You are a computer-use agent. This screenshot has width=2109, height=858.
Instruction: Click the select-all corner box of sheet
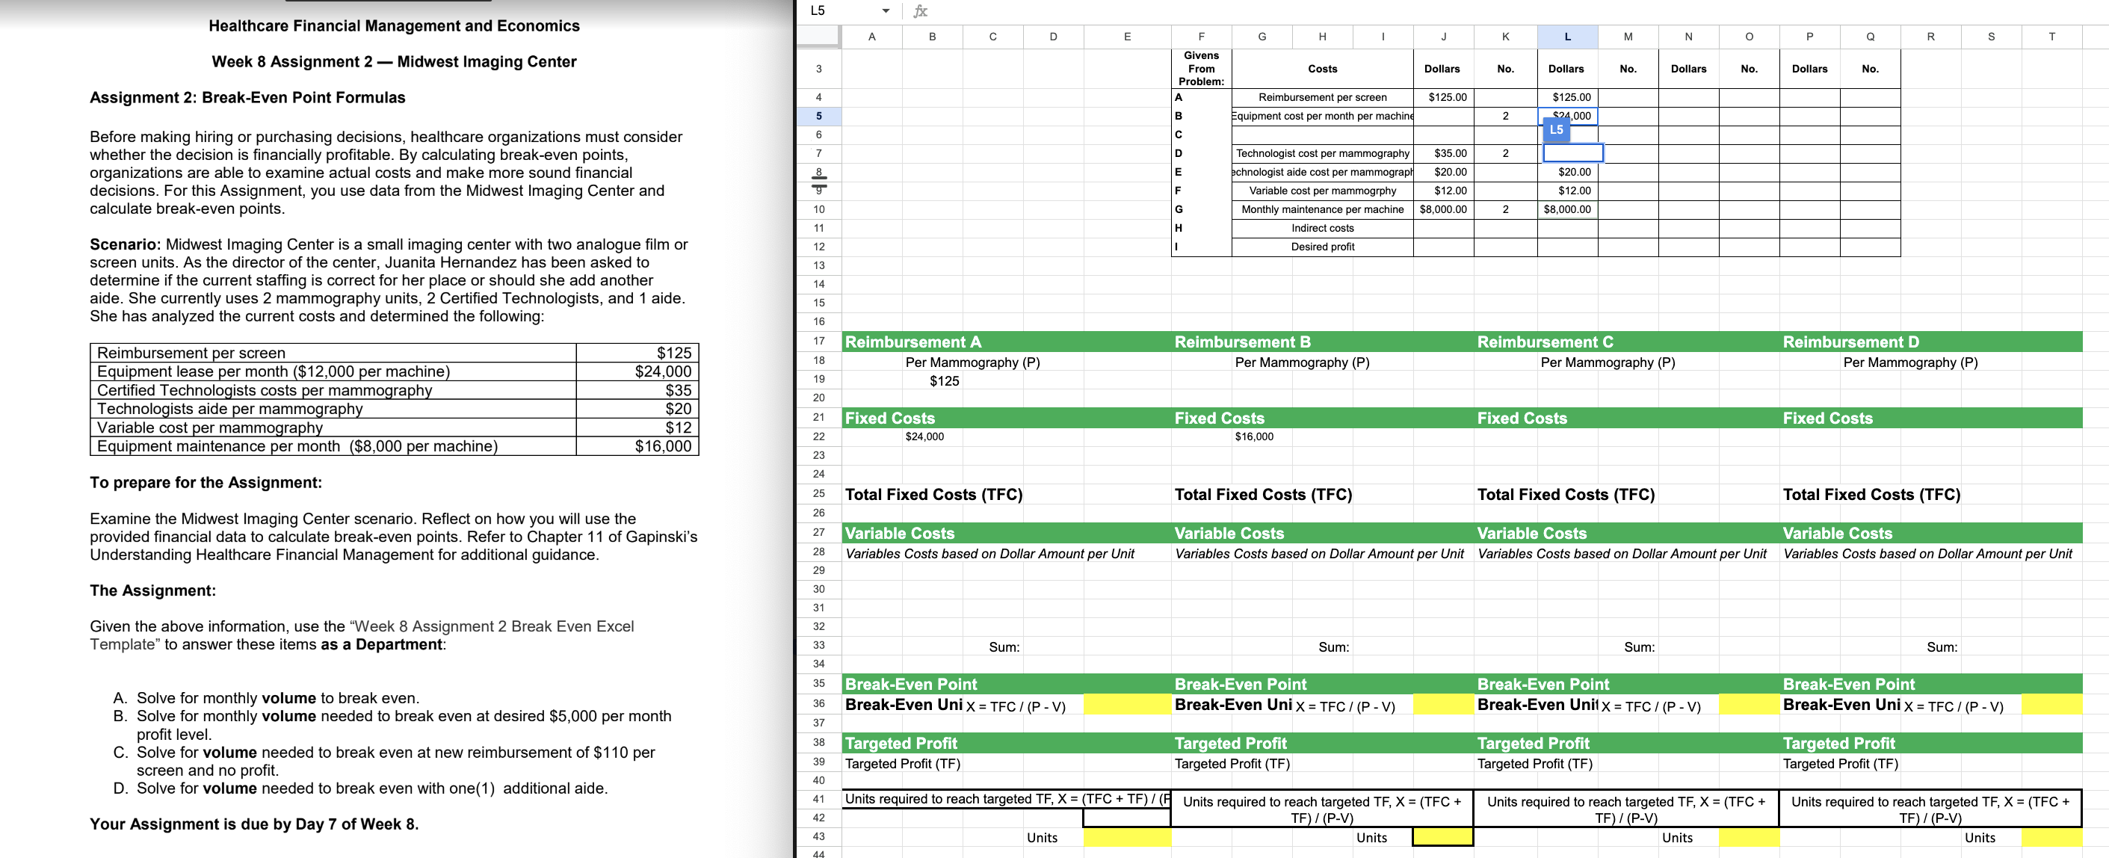(x=818, y=36)
